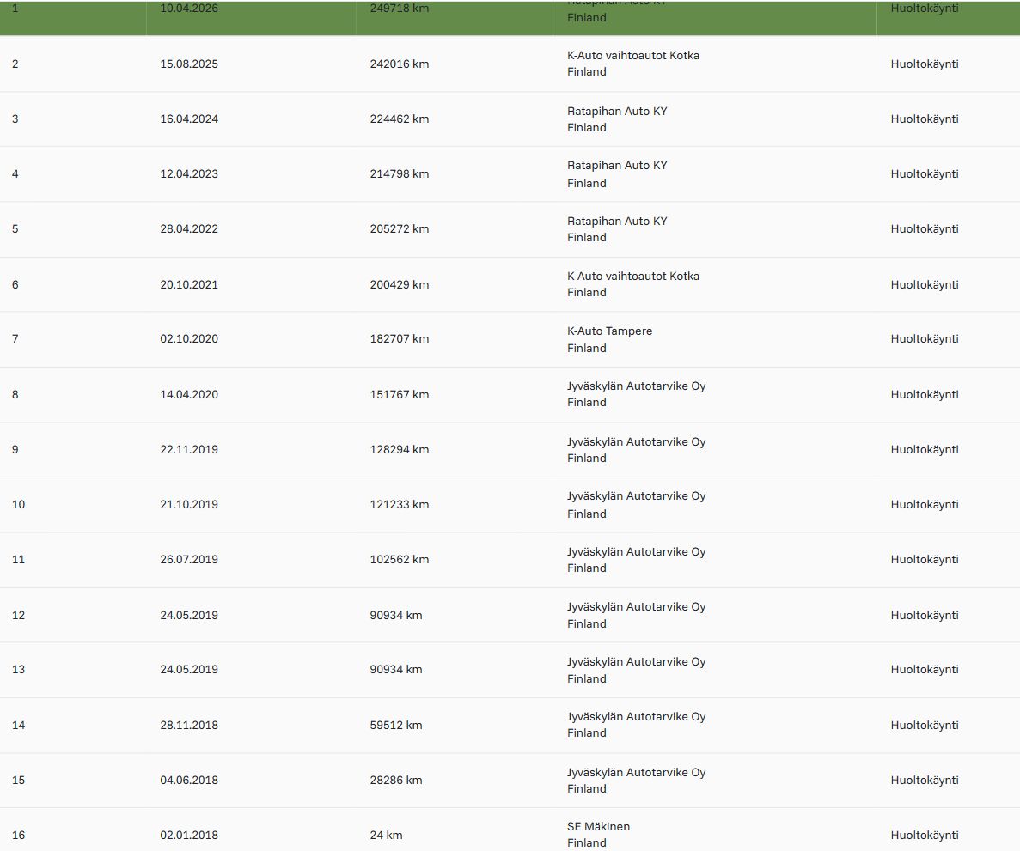Click the 128294 km reading
Image resolution: width=1020 pixels, height=851 pixels.
pyautogui.click(x=400, y=449)
